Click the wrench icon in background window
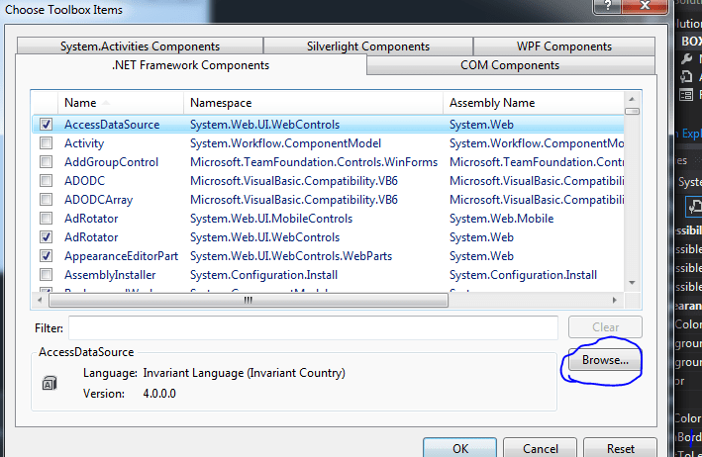Screen dimensions: 702x457 (x=686, y=58)
